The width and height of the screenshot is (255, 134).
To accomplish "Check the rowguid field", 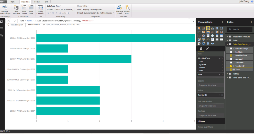I will coord(231,59).
